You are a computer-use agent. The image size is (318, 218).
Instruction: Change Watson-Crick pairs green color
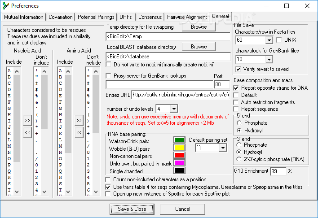(180, 140)
